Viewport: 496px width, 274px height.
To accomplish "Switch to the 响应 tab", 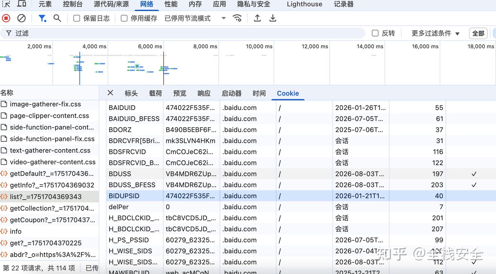I will (x=204, y=93).
